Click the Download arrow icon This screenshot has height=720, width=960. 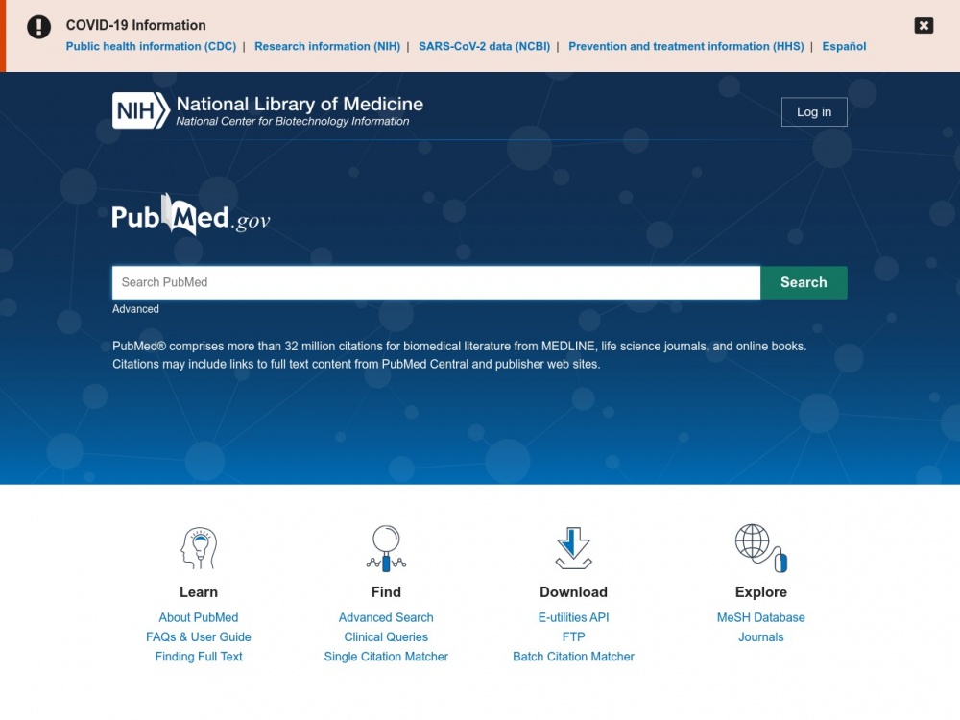573,548
